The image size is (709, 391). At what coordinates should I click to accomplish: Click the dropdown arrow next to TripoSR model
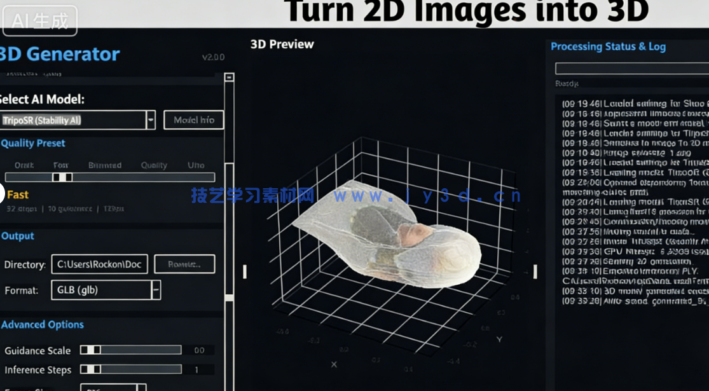151,120
